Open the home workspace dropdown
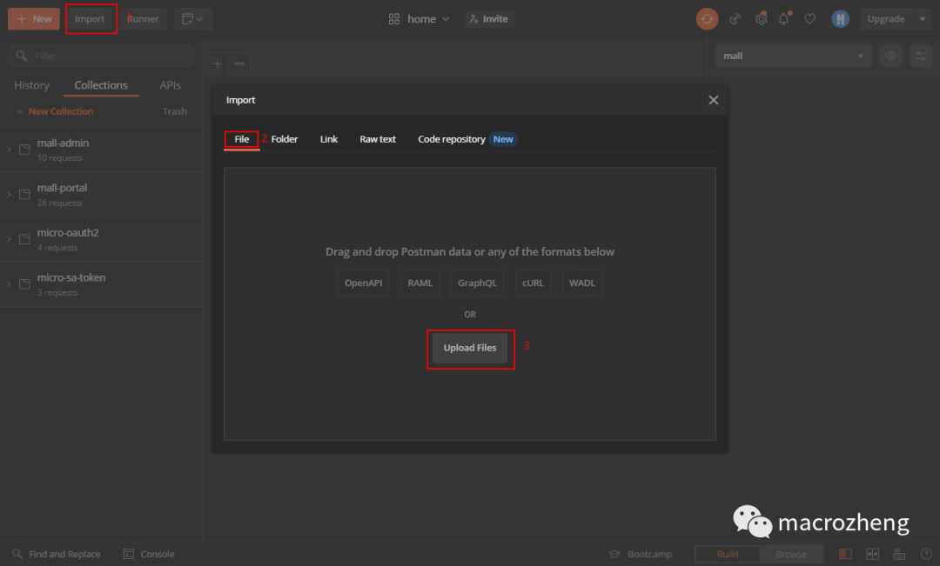 point(419,18)
